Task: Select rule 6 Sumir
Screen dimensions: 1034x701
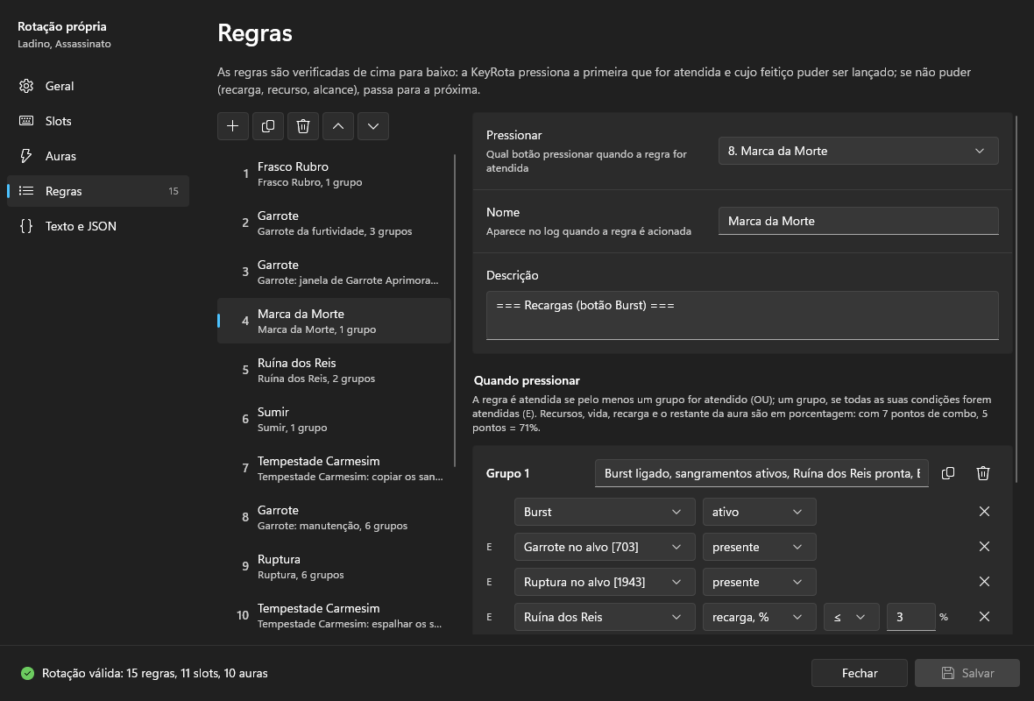Action: coord(335,419)
